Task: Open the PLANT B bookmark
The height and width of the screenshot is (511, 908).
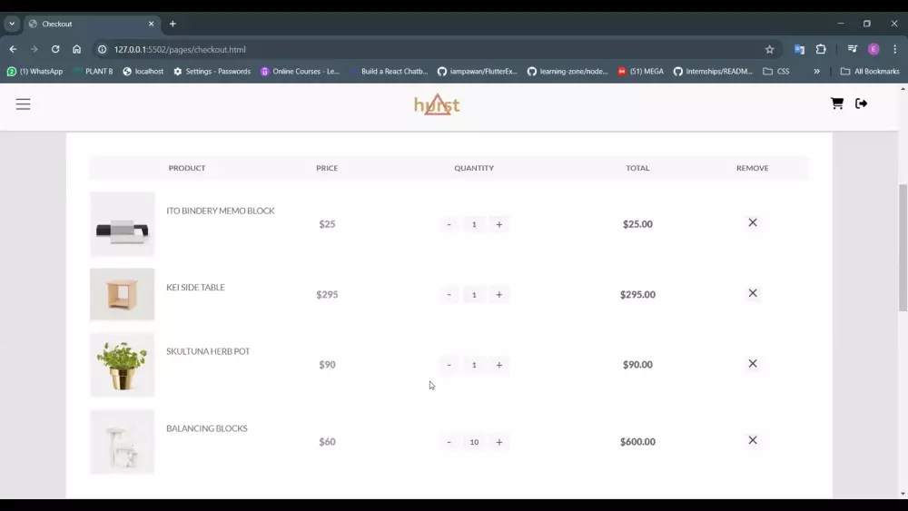Action: (x=93, y=71)
